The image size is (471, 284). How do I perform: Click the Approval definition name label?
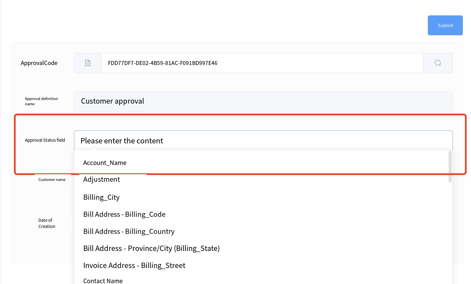tap(41, 101)
